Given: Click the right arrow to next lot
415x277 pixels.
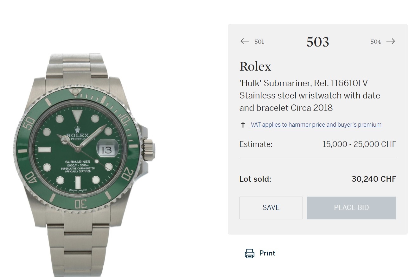Looking at the screenshot, I should tap(391, 41).
